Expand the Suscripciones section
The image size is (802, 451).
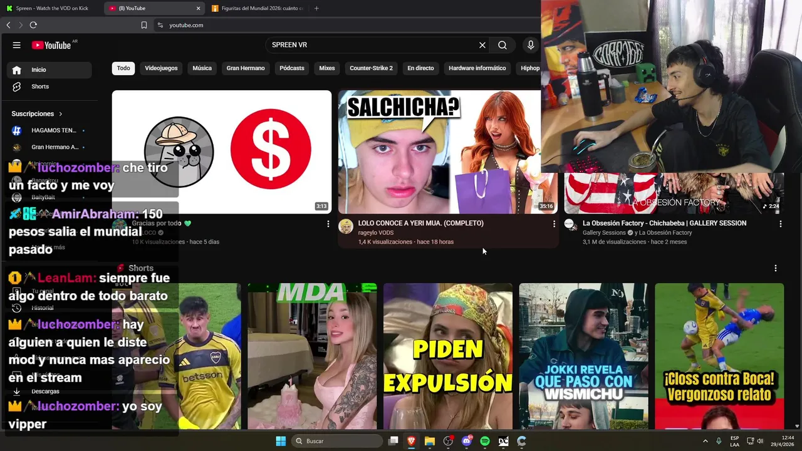pos(37,114)
